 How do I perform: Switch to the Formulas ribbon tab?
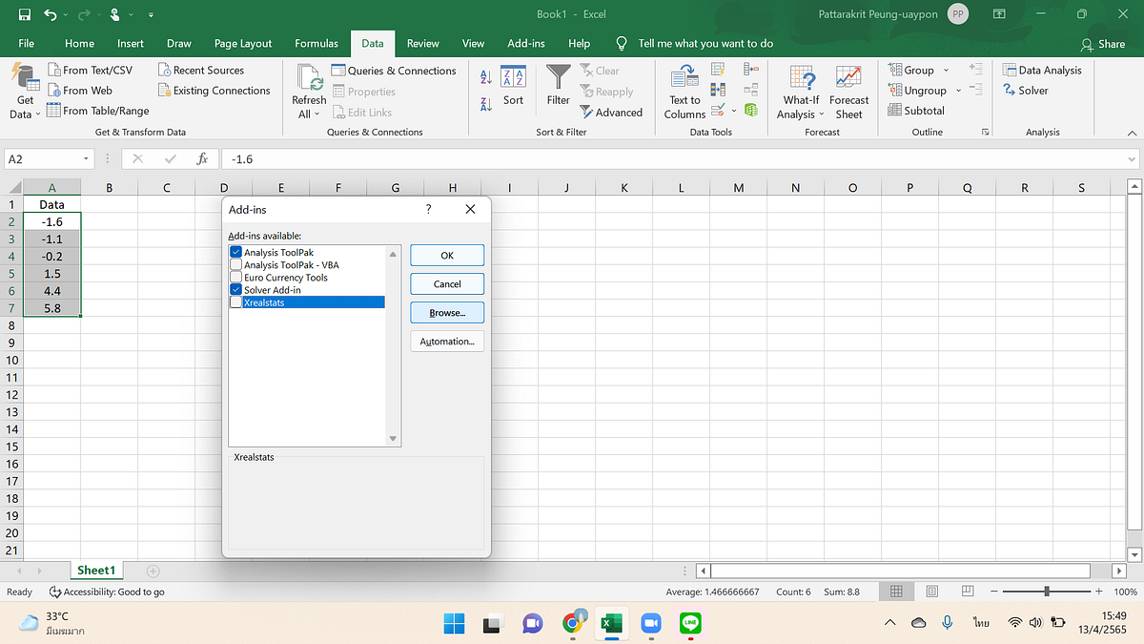pos(316,43)
